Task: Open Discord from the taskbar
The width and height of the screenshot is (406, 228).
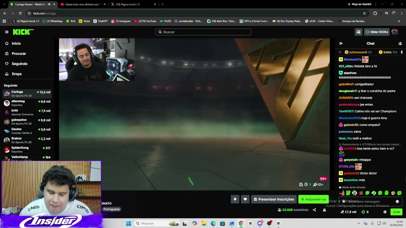Action: point(260,224)
